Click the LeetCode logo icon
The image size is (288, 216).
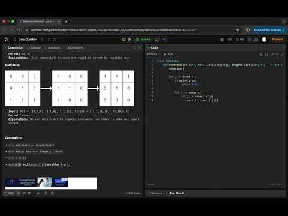click(6, 40)
